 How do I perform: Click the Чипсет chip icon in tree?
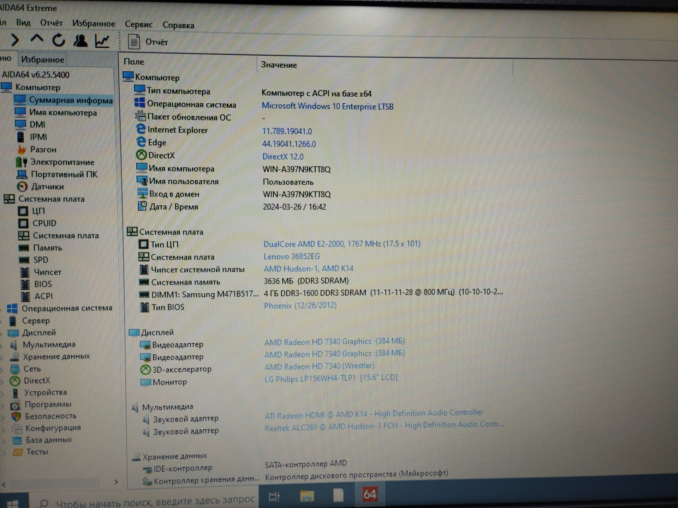(x=25, y=272)
